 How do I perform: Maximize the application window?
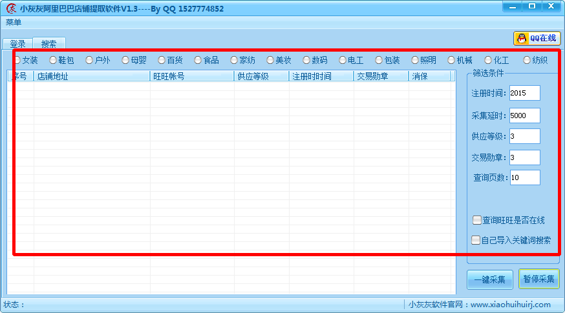point(532,6)
